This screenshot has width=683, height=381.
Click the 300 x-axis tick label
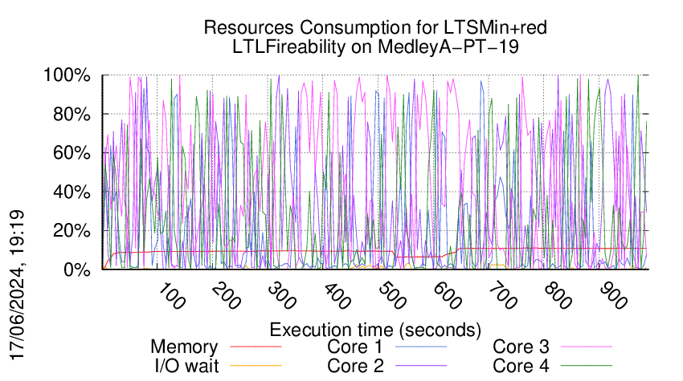[282, 296]
